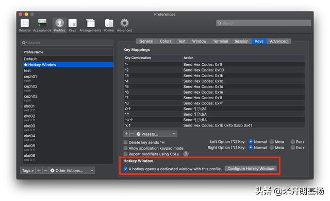Switch to the Advanced profile tab
This screenshot has width=330, height=201.
point(278,41)
